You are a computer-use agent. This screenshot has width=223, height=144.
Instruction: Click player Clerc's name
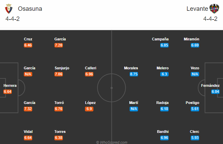194,132
